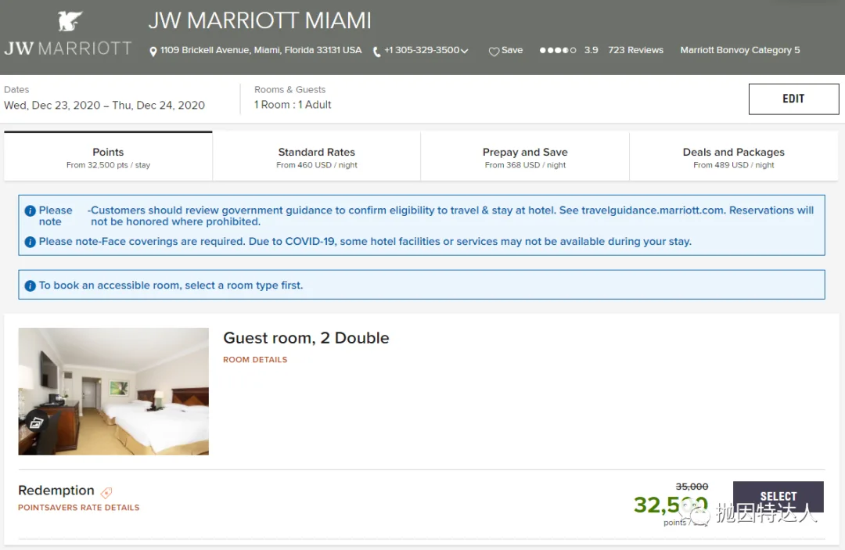Click the heart Save icon
845x550 pixels.
494,51
